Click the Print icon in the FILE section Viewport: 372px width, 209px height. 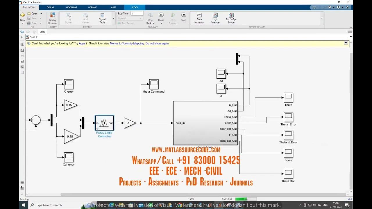[x=29, y=23]
